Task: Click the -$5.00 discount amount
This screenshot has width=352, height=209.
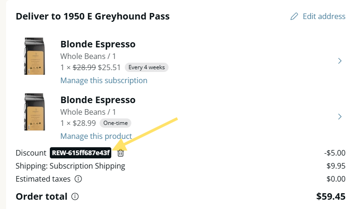Action: [335, 153]
